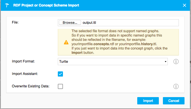Click the "Import Assistant:" label text

25,74
